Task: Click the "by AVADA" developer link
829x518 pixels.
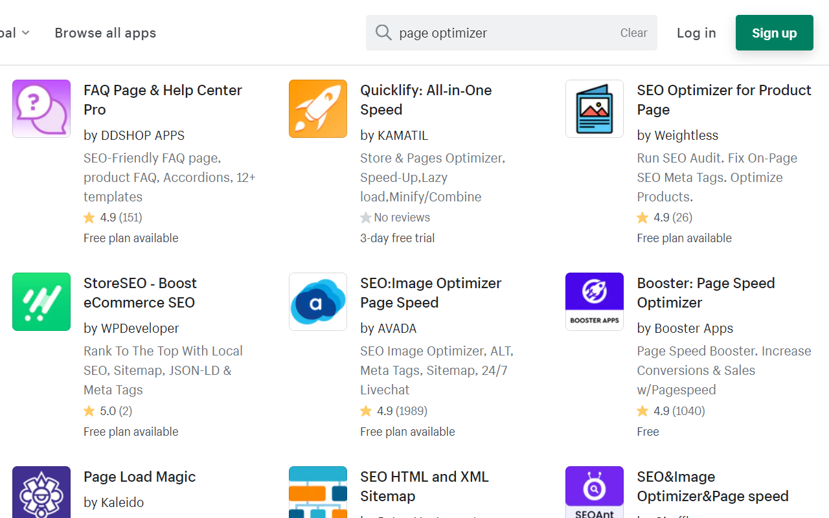Action: pos(387,328)
